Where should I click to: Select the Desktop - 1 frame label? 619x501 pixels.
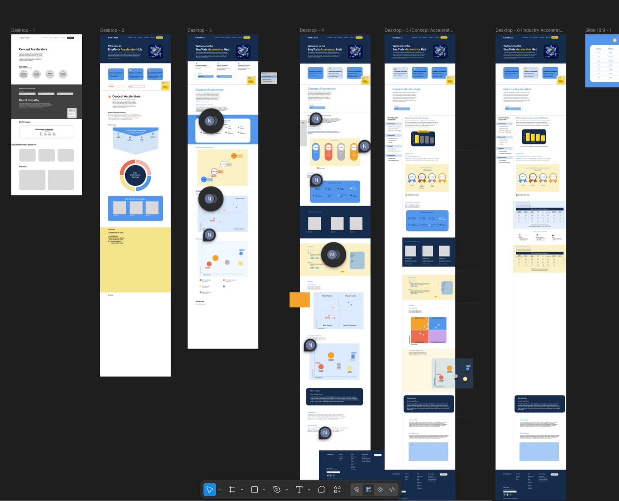point(23,30)
